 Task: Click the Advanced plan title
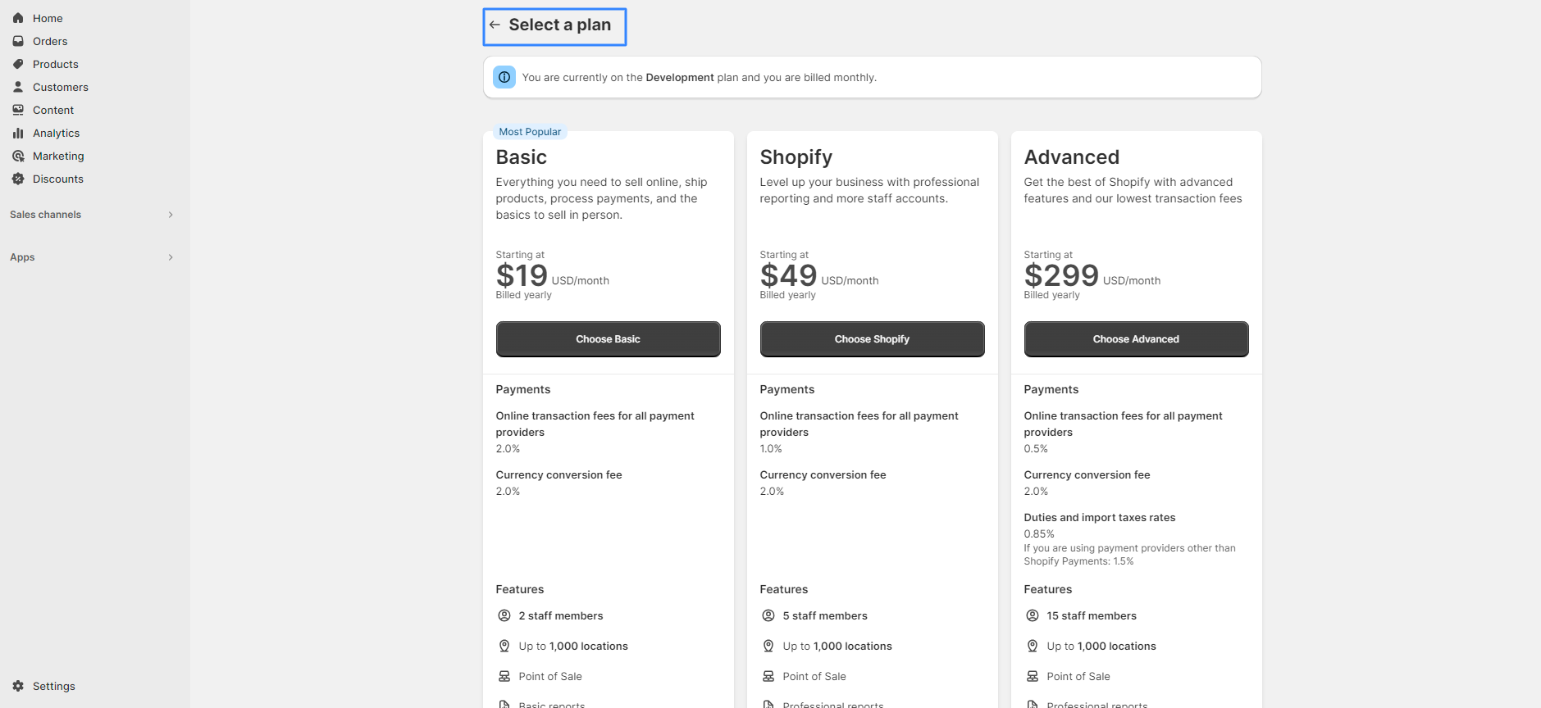click(x=1072, y=157)
